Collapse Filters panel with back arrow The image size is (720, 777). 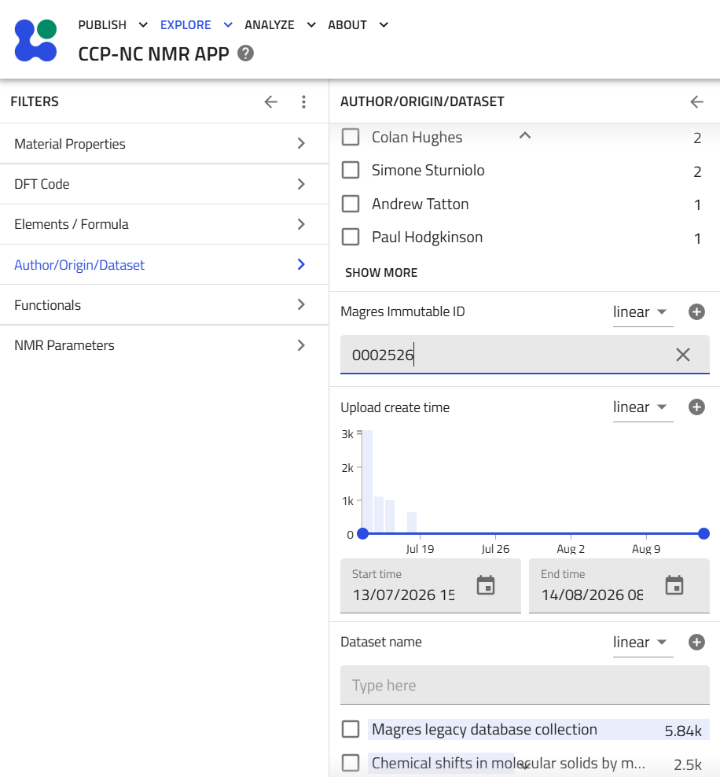(271, 101)
